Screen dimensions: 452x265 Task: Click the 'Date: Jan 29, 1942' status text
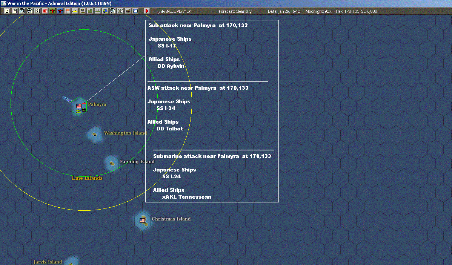tap(284, 11)
